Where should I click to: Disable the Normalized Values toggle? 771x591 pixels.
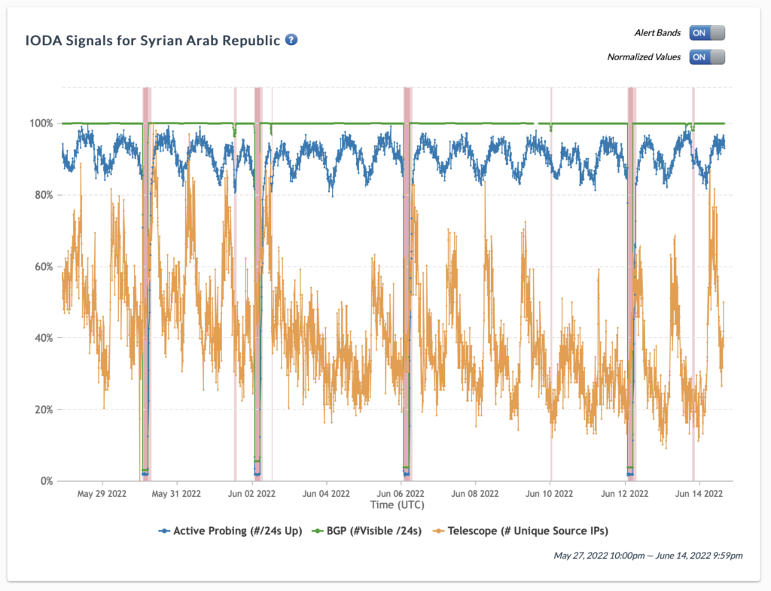click(707, 56)
